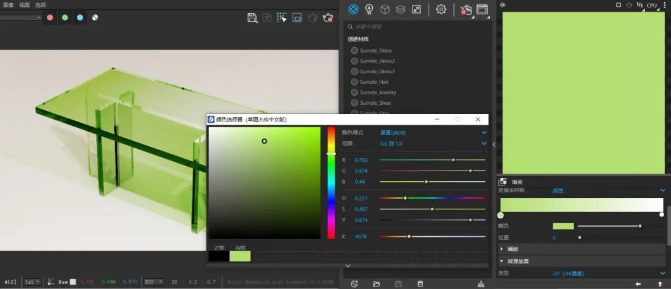The image size is (671, 289).
Task: Click the stop render teapot icon
Action: click(328, 17)
